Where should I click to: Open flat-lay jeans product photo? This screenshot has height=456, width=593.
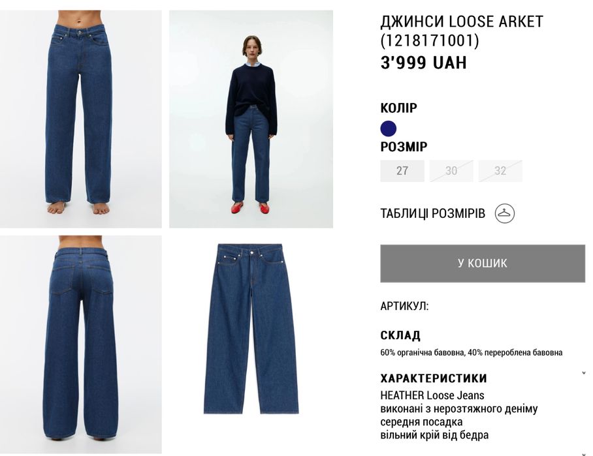251,329
